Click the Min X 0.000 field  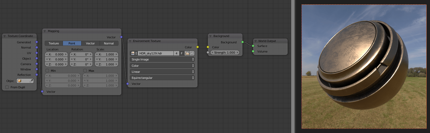[x=63, y=76]
